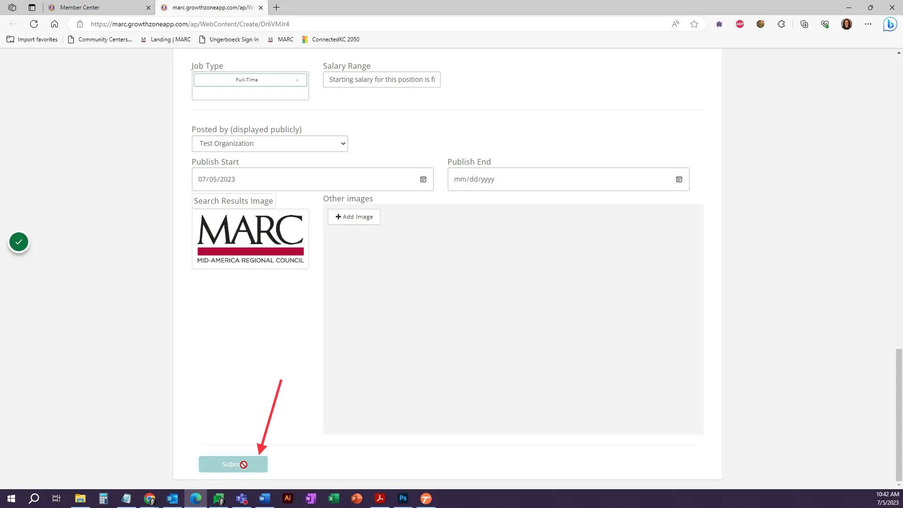Open Collections icon in toolbar

pos(804,24)
